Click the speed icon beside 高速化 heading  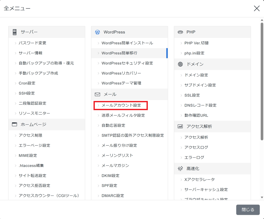180,168
